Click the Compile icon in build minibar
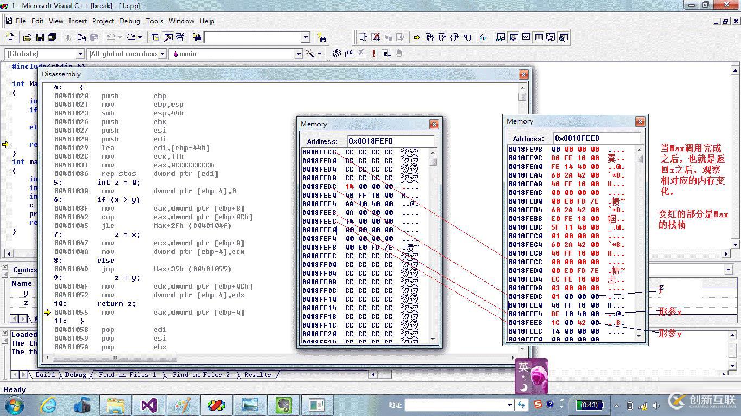This screenshot has height=416, width=741. tap(336, 54)
